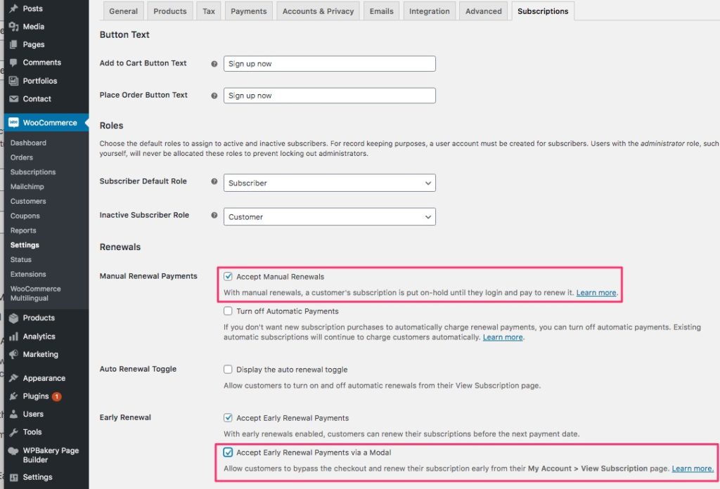Open Coupons submenu item

tap(25, 216)
